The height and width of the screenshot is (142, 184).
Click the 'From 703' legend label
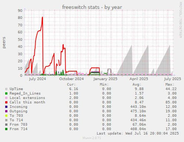[x=19, y=125]
